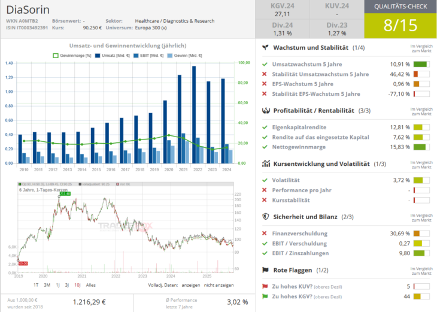Screen dimensions: 437x312
Task: Click the checkmark beside Eigenkapitalrendite
Action: [x=265, y=128]
